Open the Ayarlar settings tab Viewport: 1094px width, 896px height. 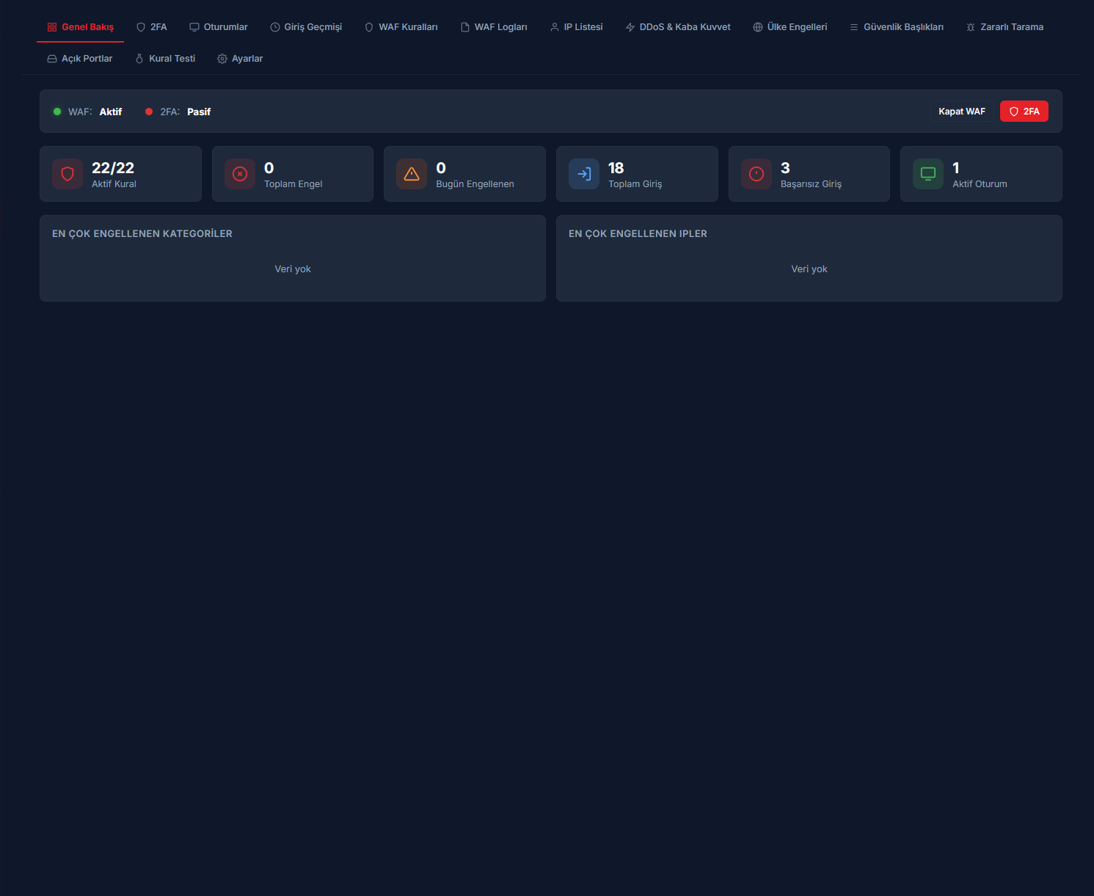pyautogui.click(x=240, y=59)
